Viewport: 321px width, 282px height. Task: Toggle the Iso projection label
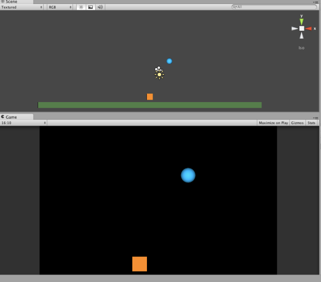(x=301, y=48)
